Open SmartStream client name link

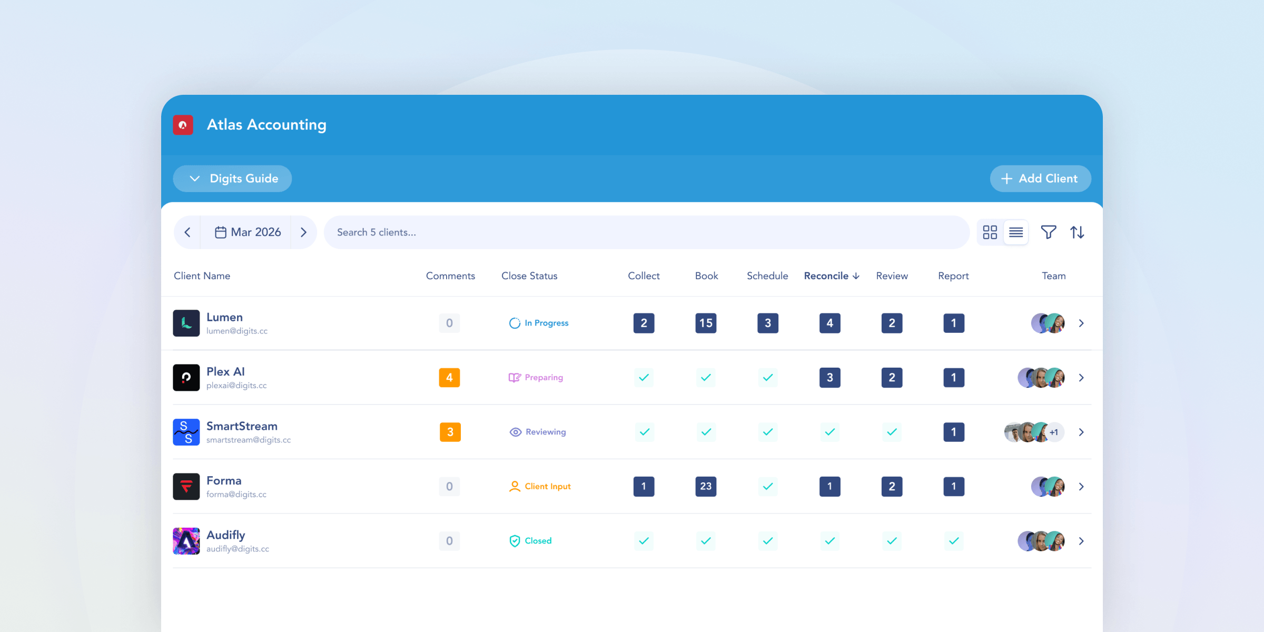click(242, 426)
